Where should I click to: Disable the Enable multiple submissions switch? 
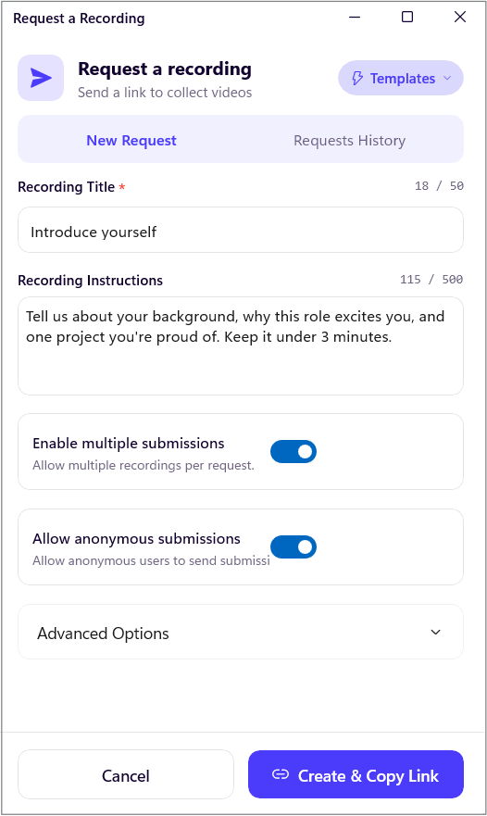(293, 451)
